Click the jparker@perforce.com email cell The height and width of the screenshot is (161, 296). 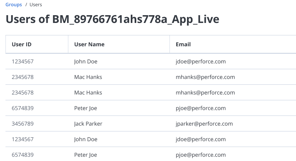tap(204, 124)
